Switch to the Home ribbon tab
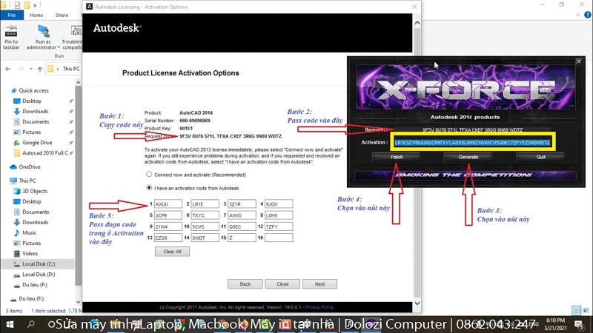 [x=36, y=15]
